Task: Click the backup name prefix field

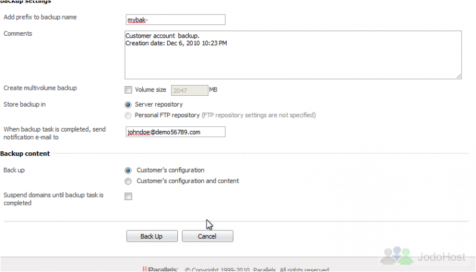Action: [x=176, y=20]
